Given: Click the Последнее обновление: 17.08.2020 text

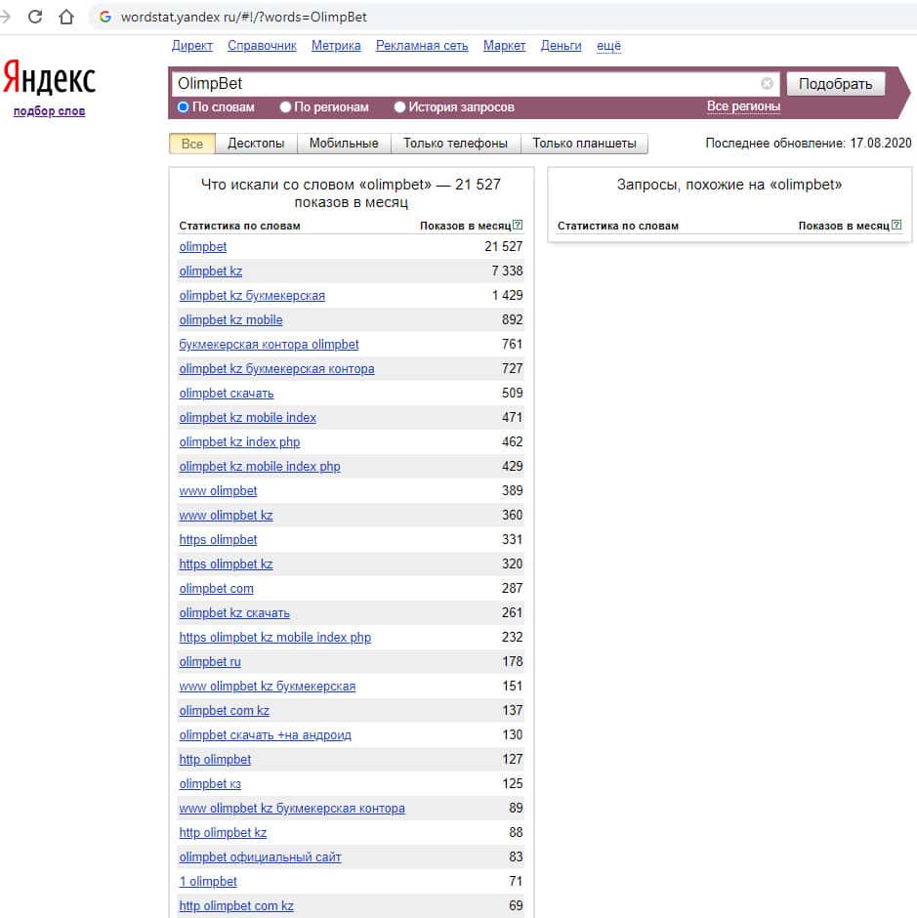Looking at the screenshot, I should point(808,144).
